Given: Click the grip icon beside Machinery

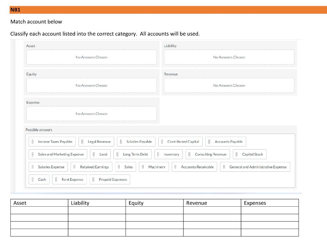Looking at the screenshot, I should [x=143, y=167].
